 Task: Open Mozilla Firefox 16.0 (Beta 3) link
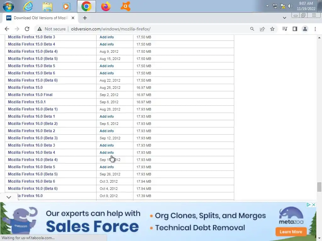pos(33,138)
